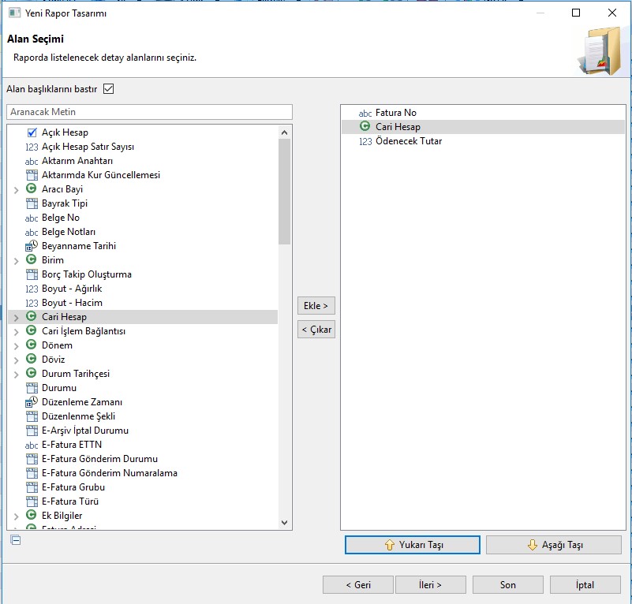Viewport: 632px width, 604px height.
Task: Expand the Birim tree node
Action: 17,260
